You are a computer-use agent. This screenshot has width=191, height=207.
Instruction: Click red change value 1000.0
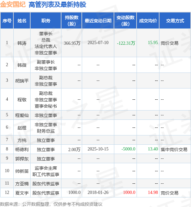pyautogui.click(x=129, y=192)
